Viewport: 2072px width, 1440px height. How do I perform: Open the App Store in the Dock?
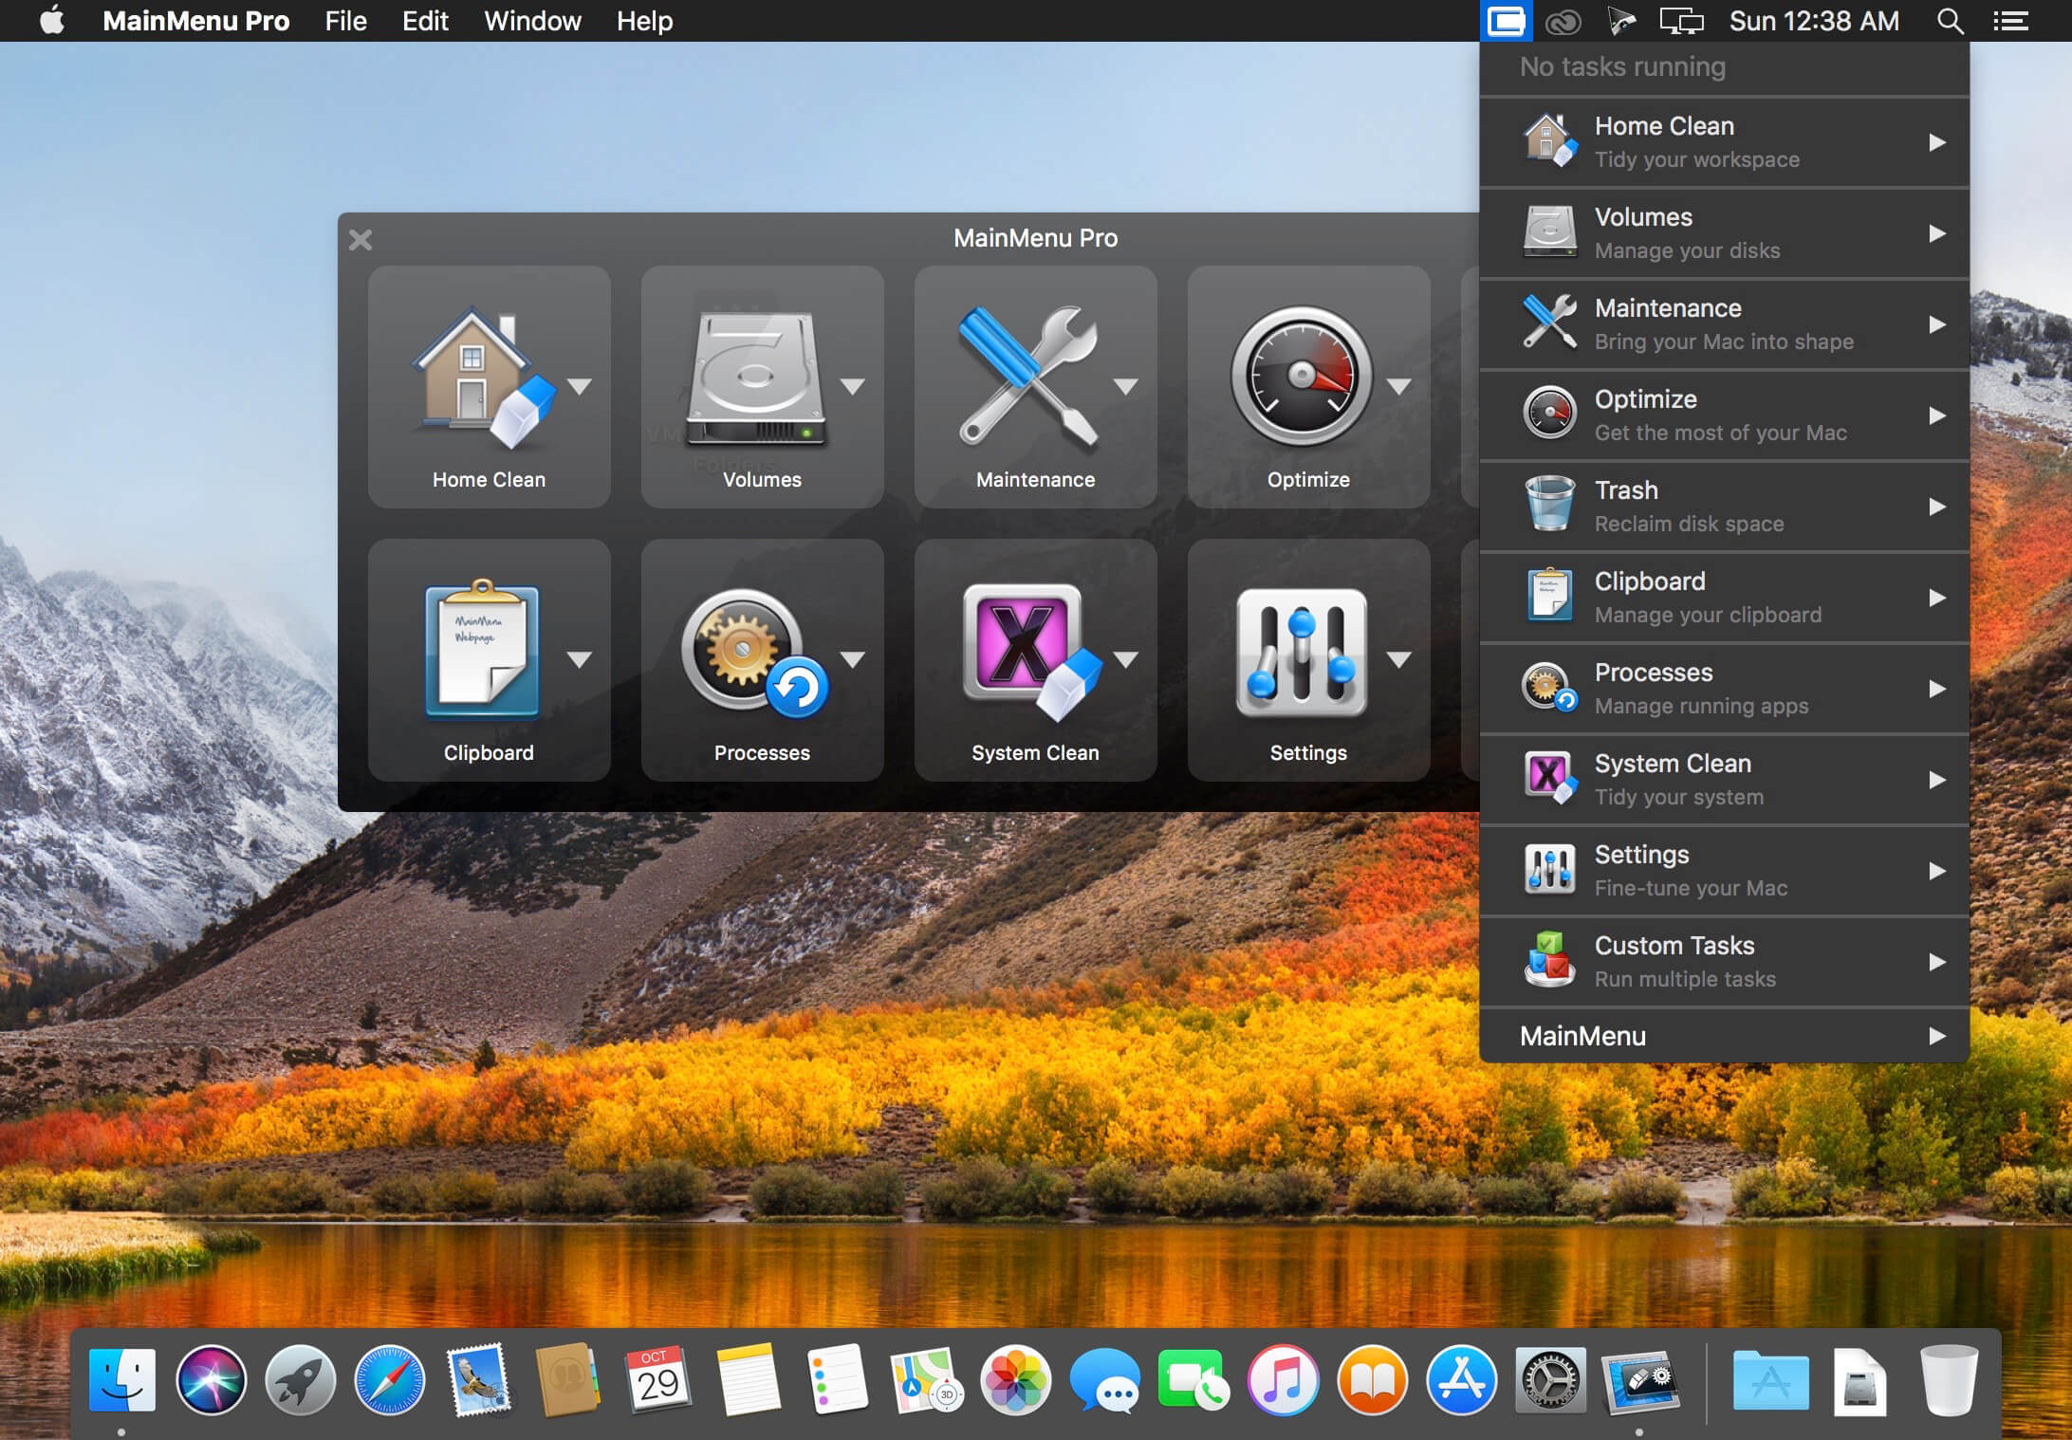coord(1461,1379)
